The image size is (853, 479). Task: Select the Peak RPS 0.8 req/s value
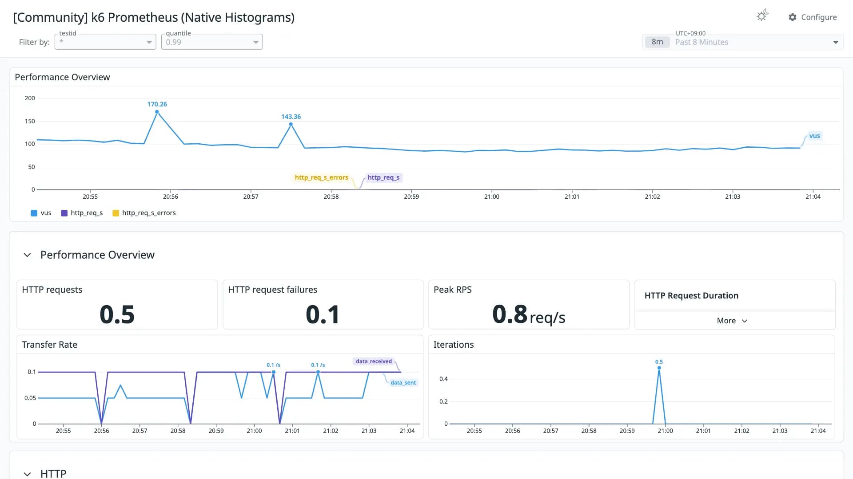point(529,314)
